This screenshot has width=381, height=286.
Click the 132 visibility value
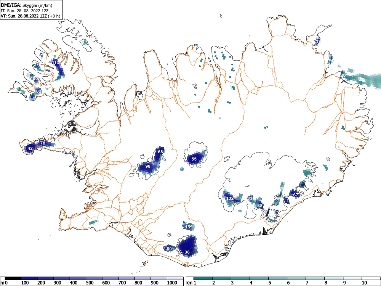coord(230,198)
